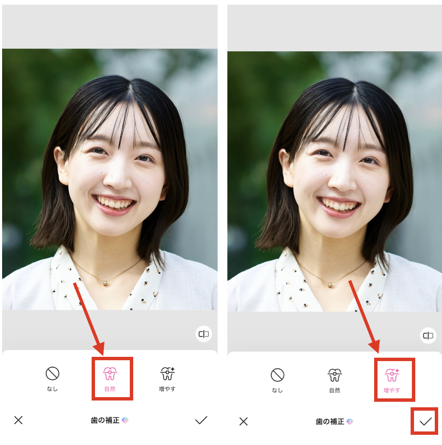The width and height of the screenshot is (442, 445).
Task: Click the なし label under the prohibition icon
Action: click(53, 389)
